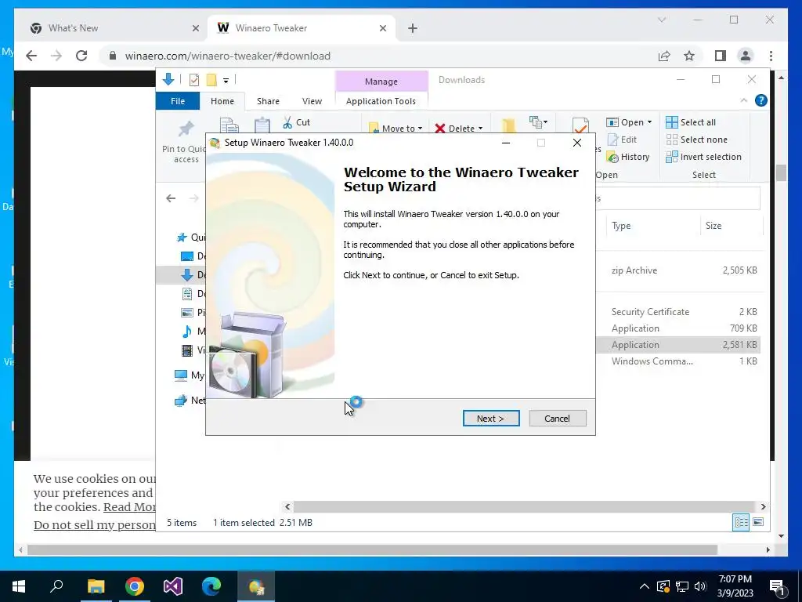Show hidden system tray icons chevron
Screen dimensions: 802x602
click(x=645, y=586)
